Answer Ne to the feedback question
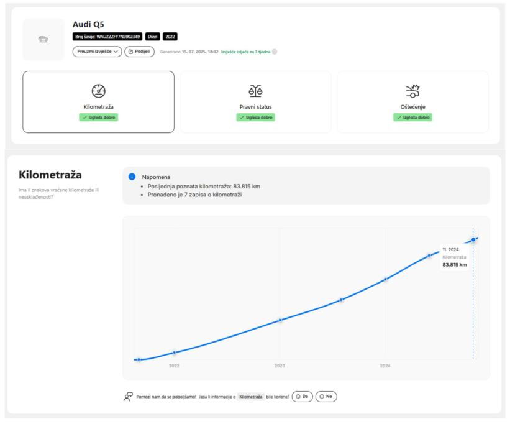This screenshot has width=510, height=429. (x=326, y=396)
